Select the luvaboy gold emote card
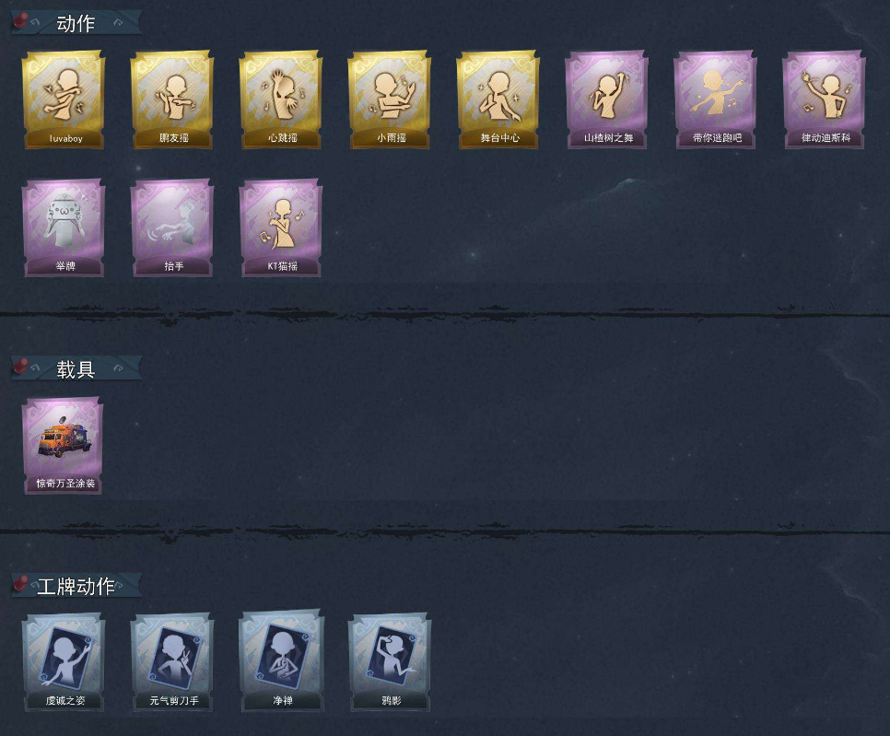 [x=63, y=99]
